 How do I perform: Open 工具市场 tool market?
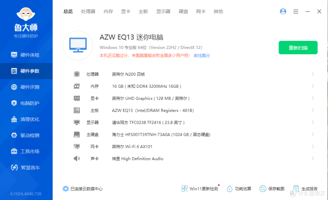(x=26, y=151)
